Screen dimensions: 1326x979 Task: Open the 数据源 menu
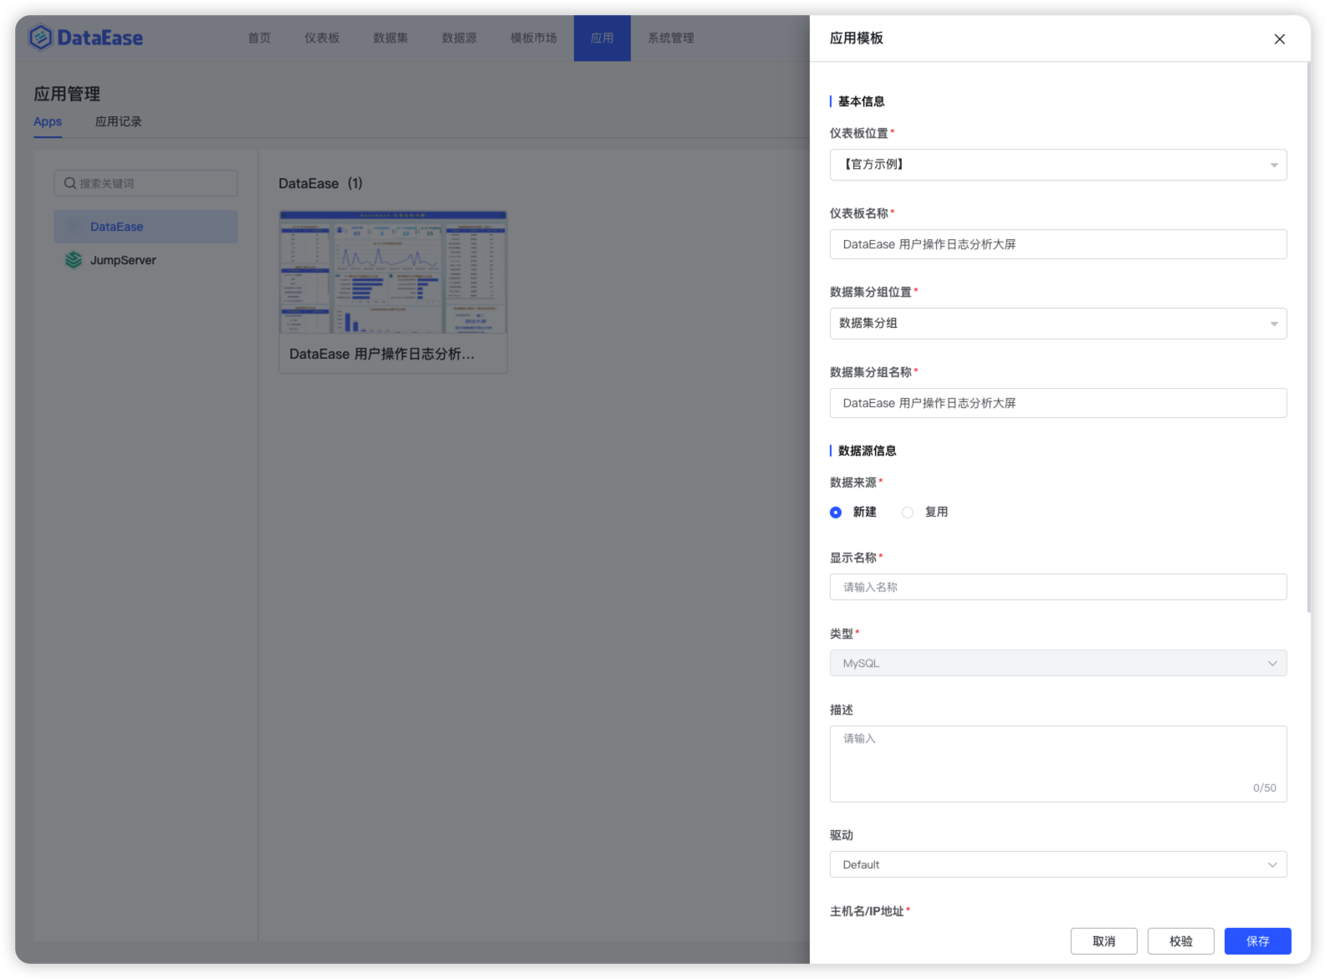pyautogui.click(x=459, y=38)
